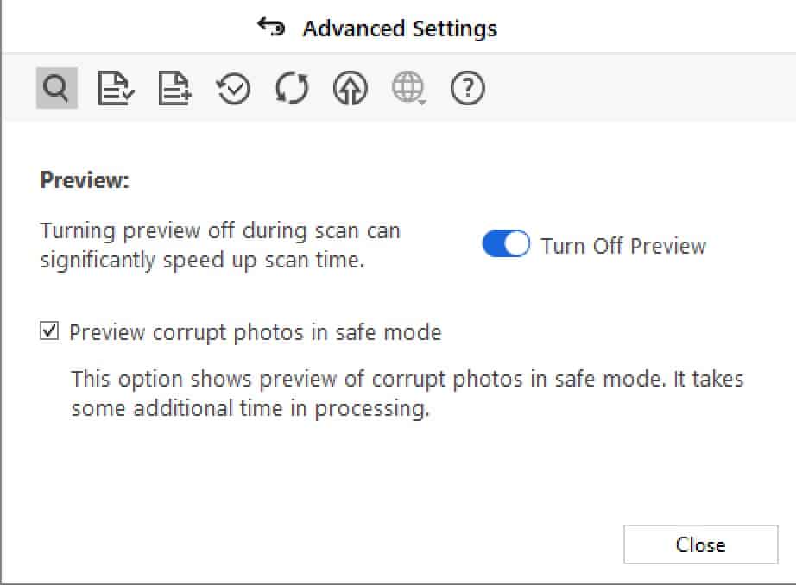Expand the small arrow beside globe icon
The image size is (796, 585).
(x=423, y=103)
